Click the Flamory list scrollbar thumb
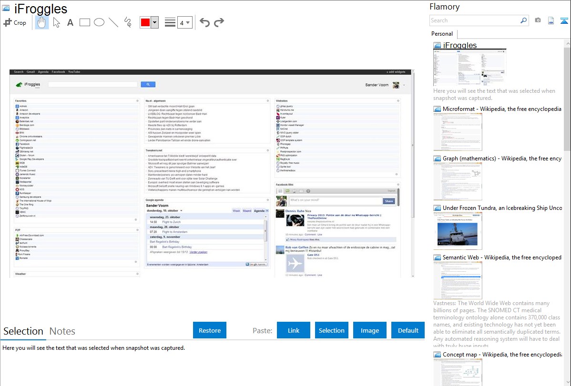The image size is (571, 386). tap(568, 99)
